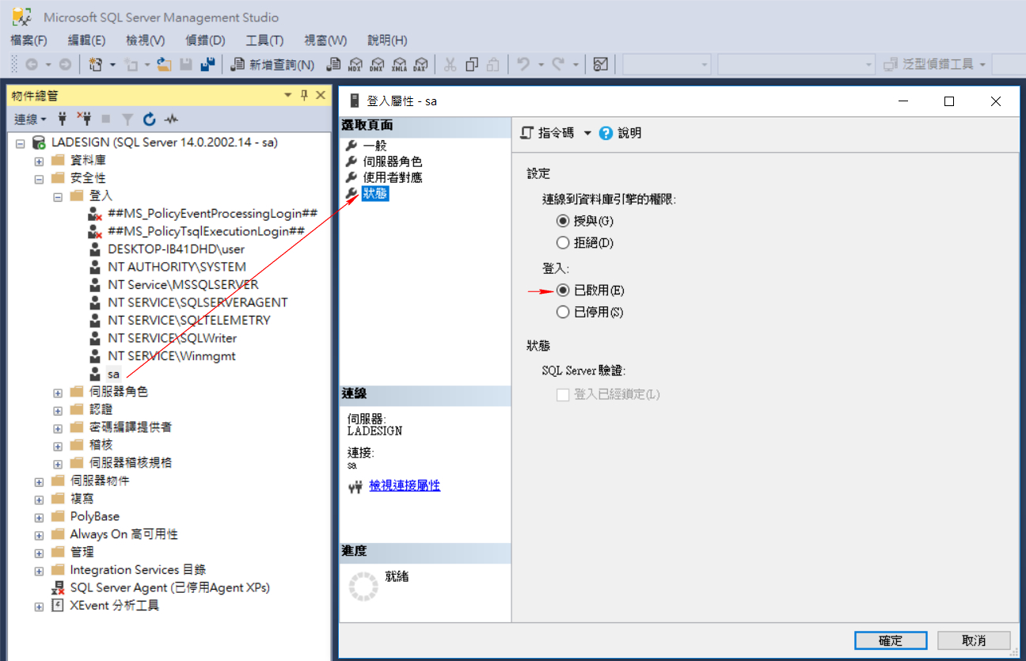The height and width of the screenshot is (661, 1026).
Task: Enable the 授與(G) option
Action: pyautogui.click(x=562, y=221)
